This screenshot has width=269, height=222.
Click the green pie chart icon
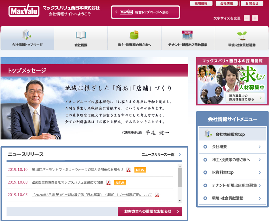tap(134, 35)
